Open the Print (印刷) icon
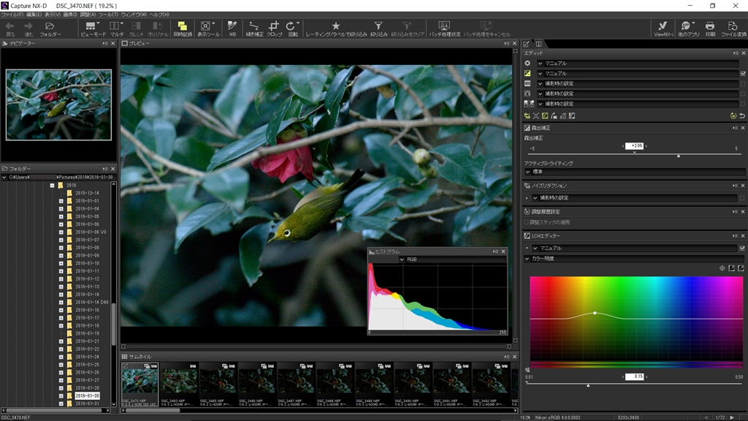748x421 pixels. pos(710,29)
